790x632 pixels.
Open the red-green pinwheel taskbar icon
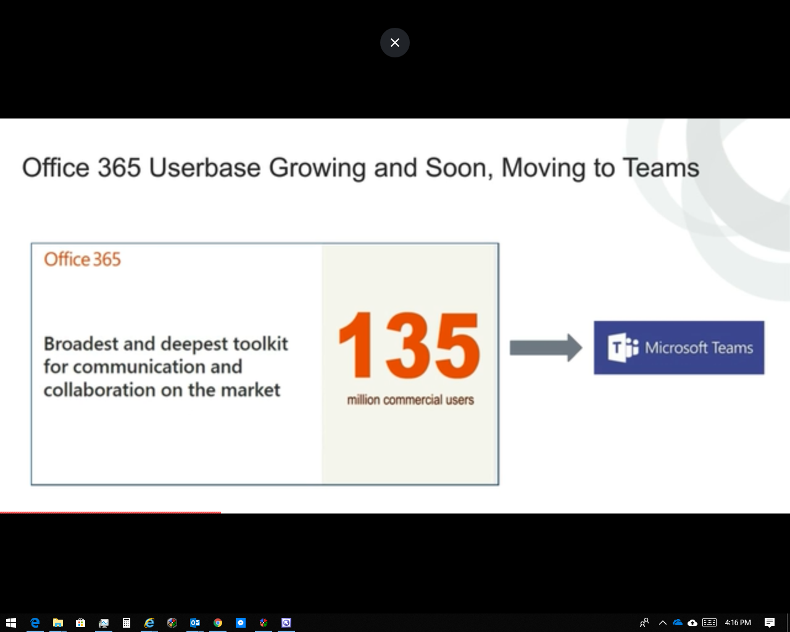(263, 623)
